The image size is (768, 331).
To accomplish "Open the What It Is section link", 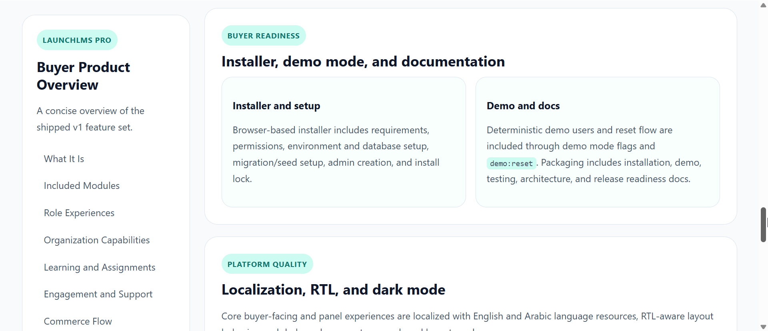I will tap(64, 159).
